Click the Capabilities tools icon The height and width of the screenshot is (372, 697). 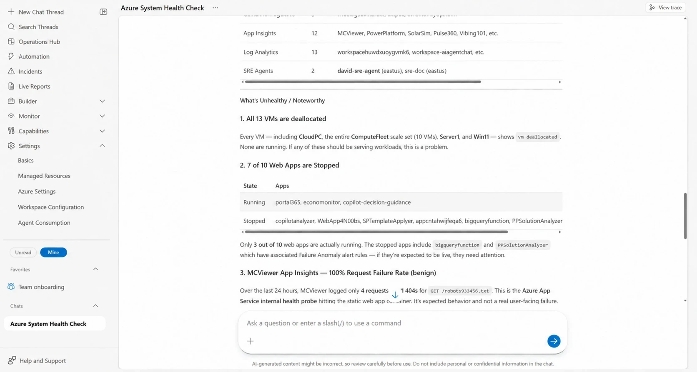[11, 131]
